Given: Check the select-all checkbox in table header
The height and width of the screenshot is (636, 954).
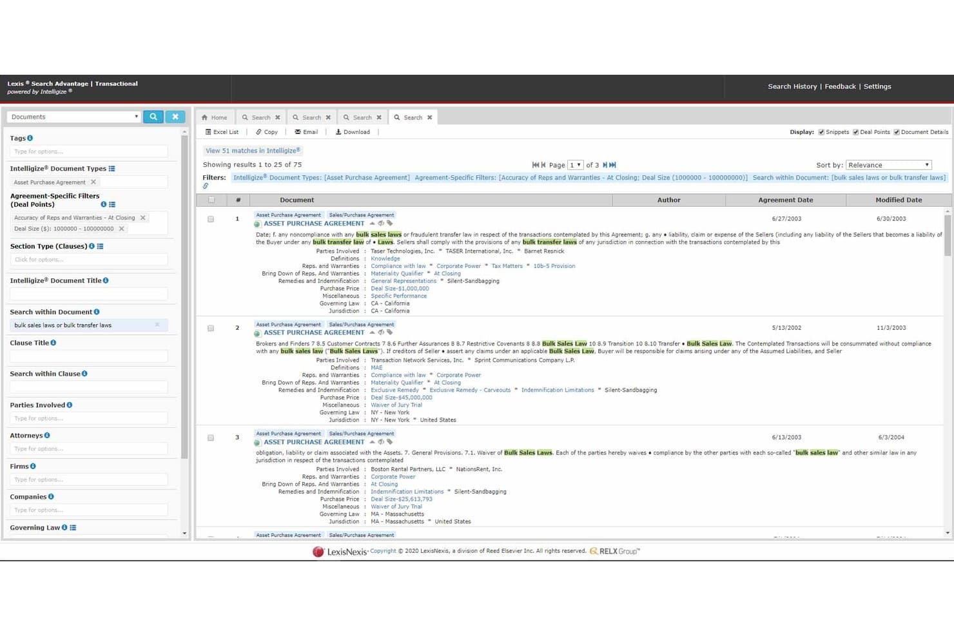Looking at the screenshot, I should point(211,200).
